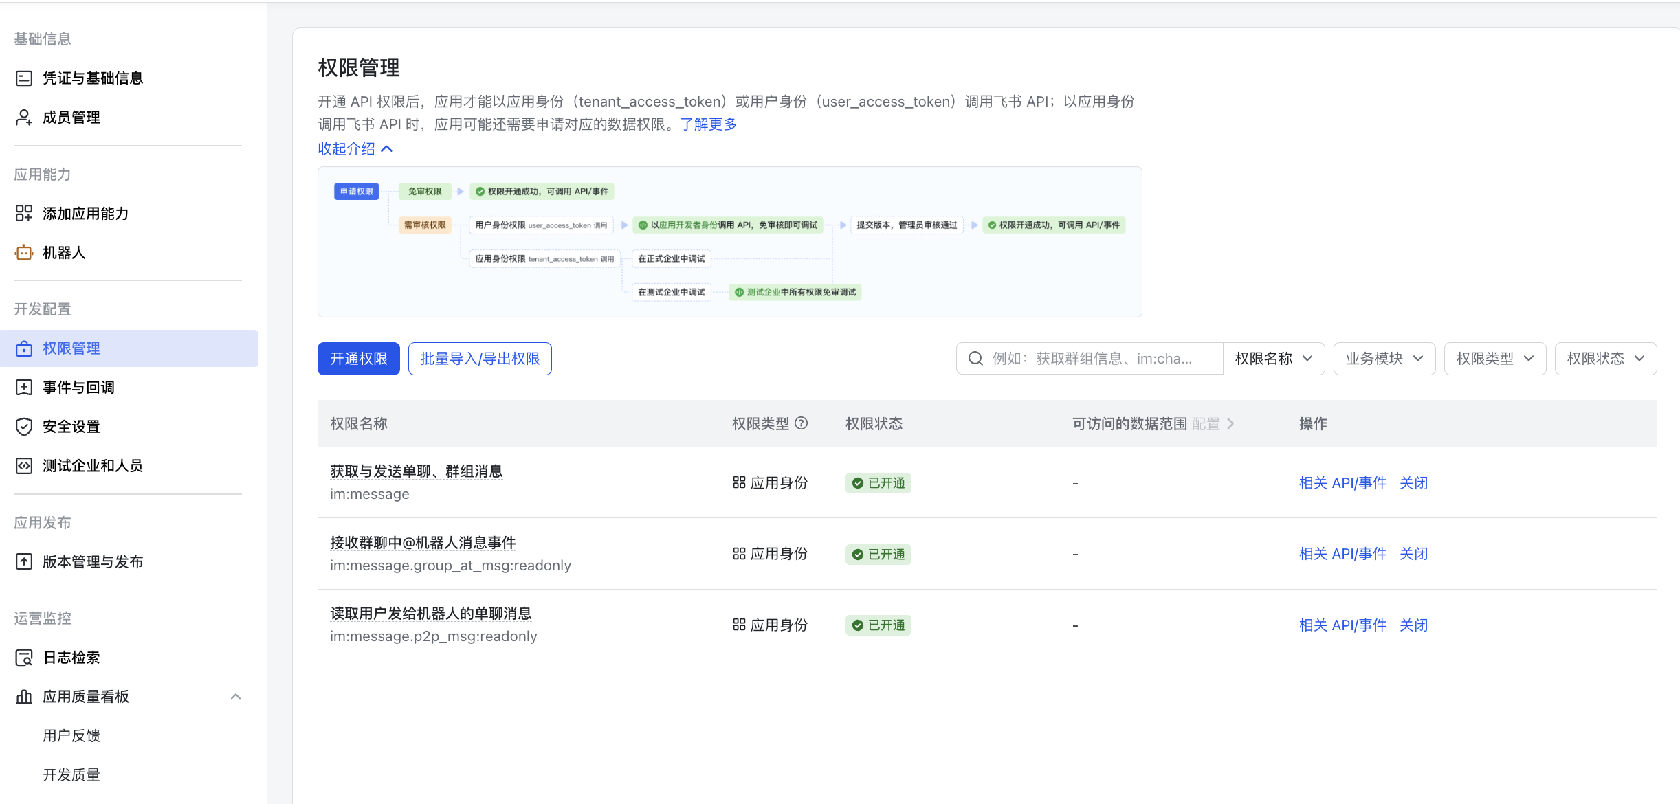
Task: Open the 权限名称 search type dropdown
Action: [1273, 359]
